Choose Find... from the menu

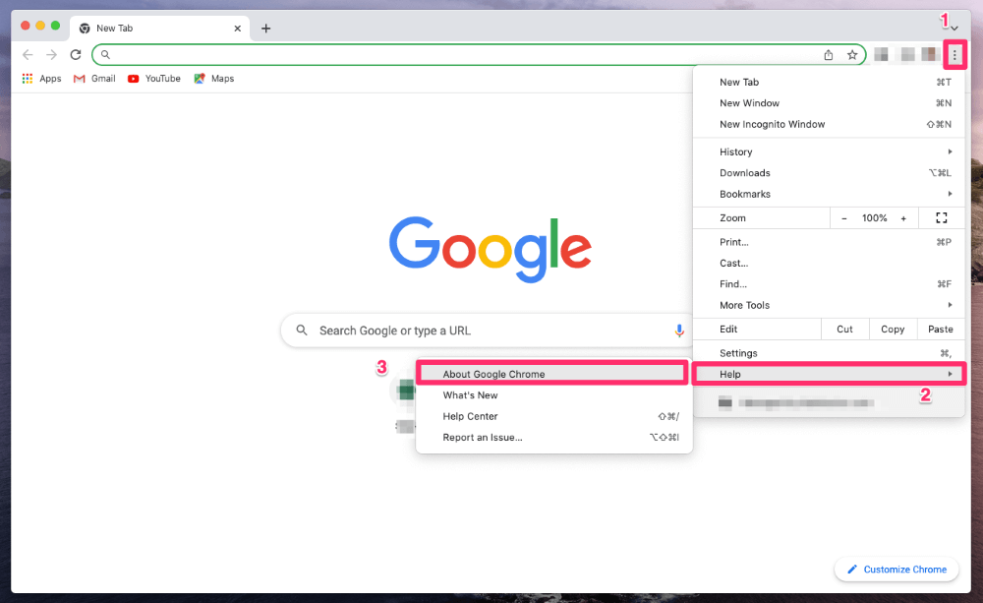(829, 283)
